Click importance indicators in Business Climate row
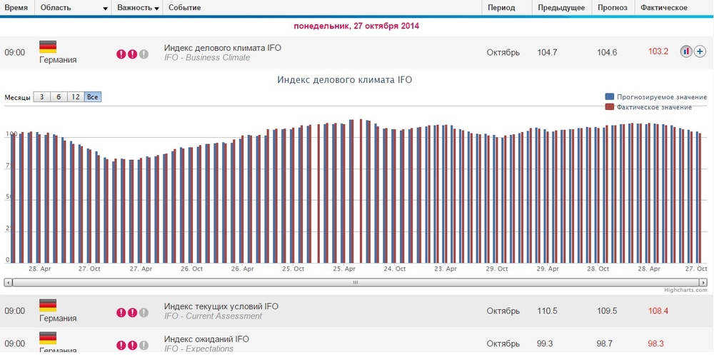The height and width of the screenshot is (355, 714). 133,54
